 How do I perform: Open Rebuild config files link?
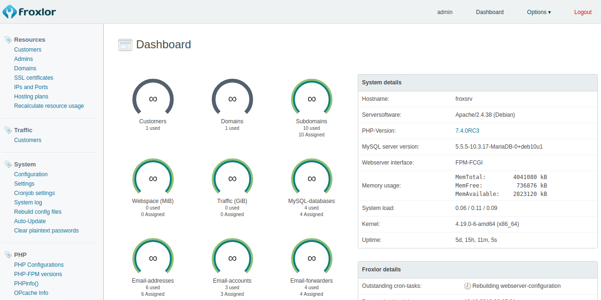(38, 212)
